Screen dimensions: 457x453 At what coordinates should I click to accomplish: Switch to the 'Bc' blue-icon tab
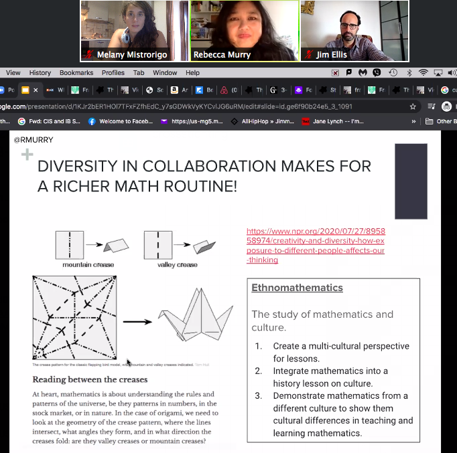(x=204, y=90)
